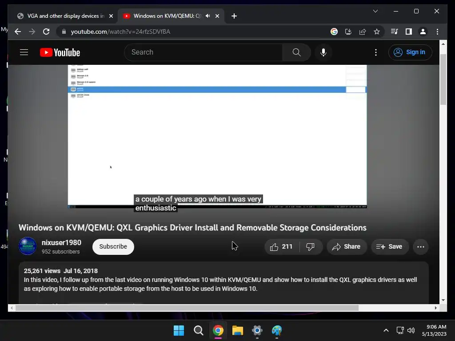This screenshot has width=455, height=341.
Task: Click the video description text box
Action: (224, 283)
